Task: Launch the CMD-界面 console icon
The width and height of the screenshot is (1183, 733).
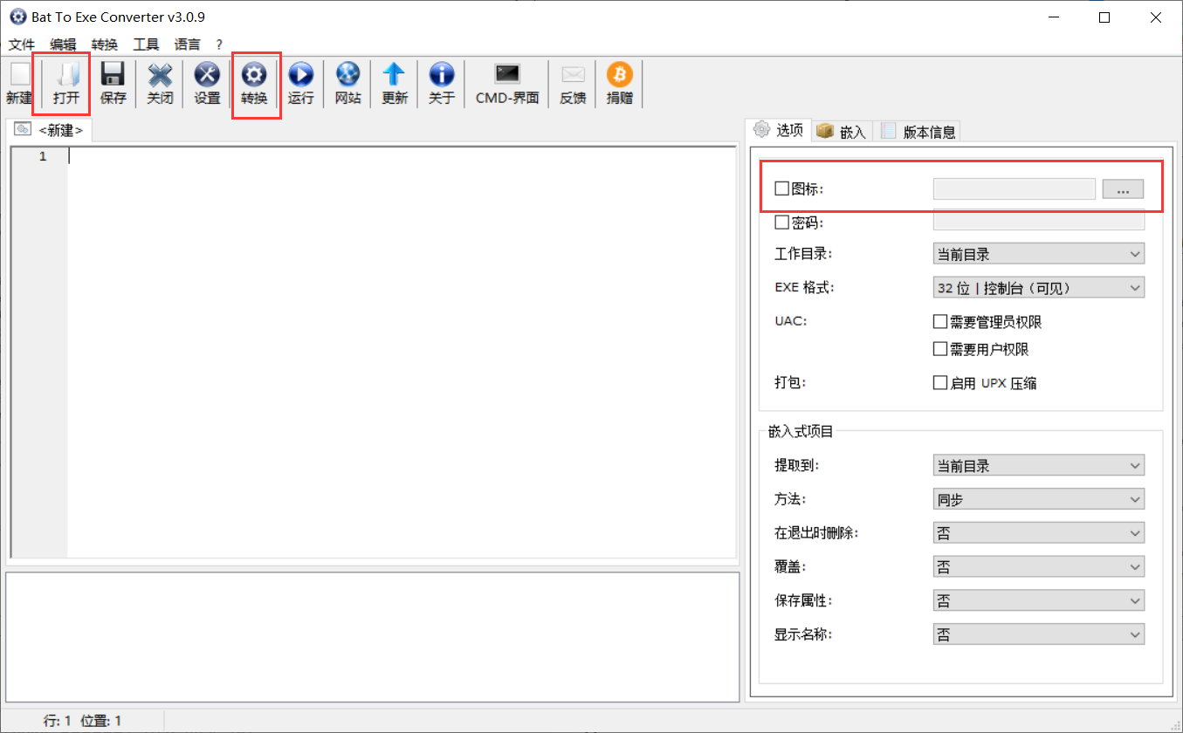Action: [506, 83]
